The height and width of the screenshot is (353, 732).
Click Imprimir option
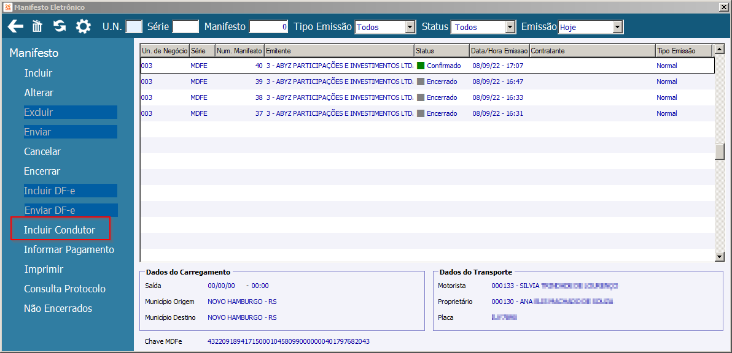tap(44, 269)
